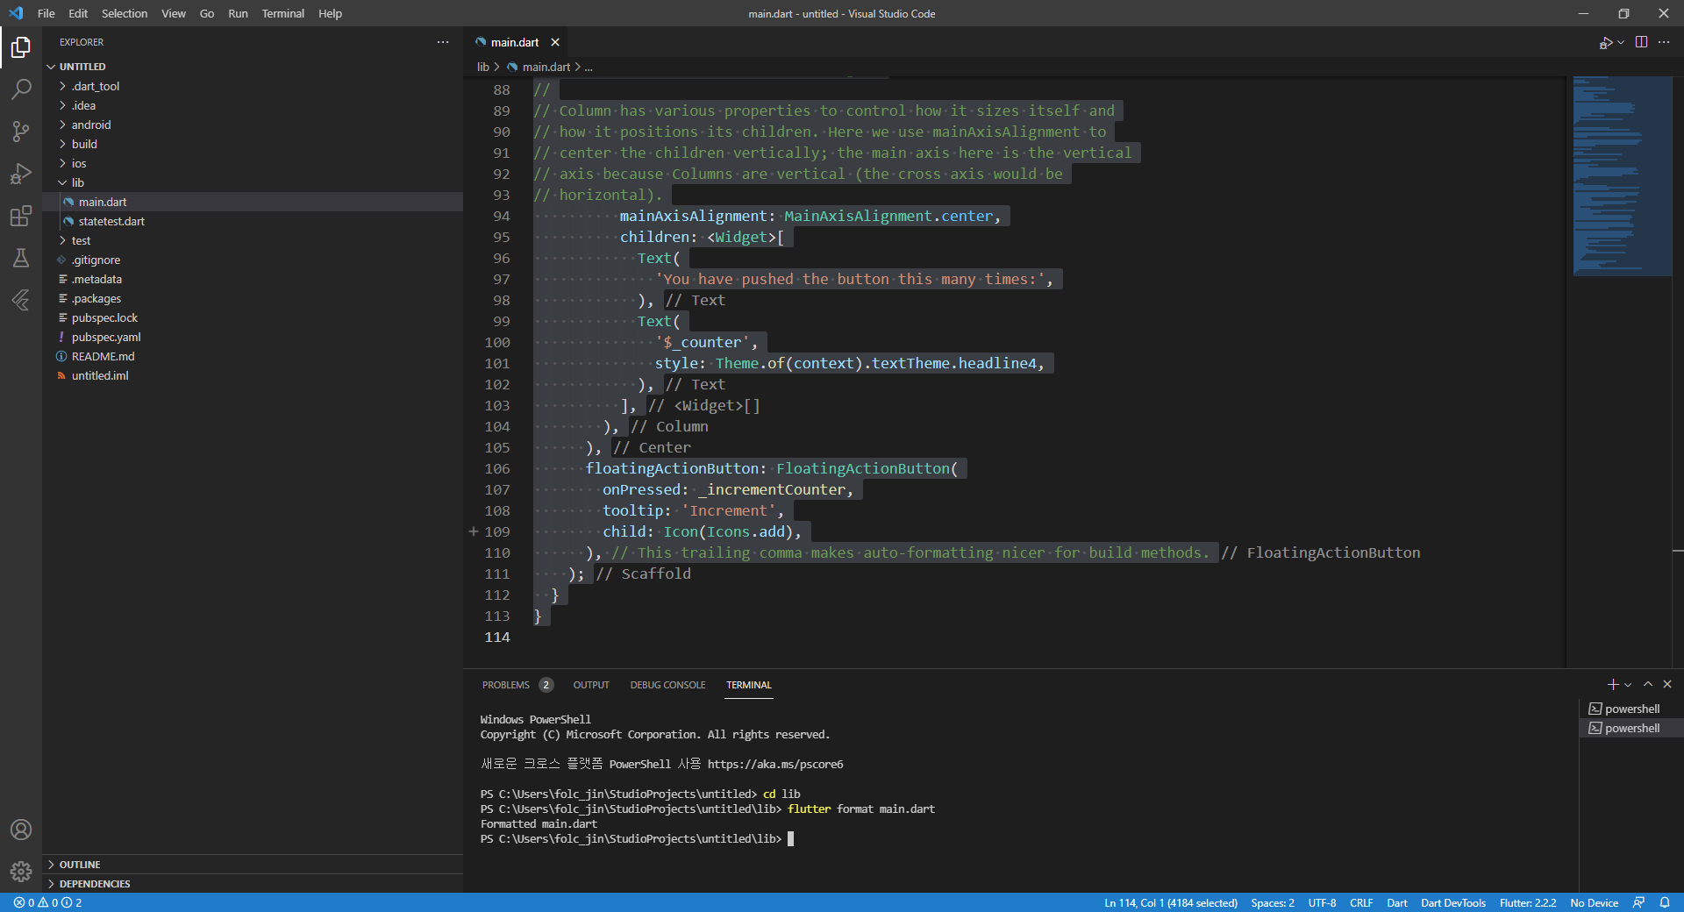Click Ln 114, Col 1 cursor position
The width and height of the screenshot is (1684, 912).
coord(1171,902)
